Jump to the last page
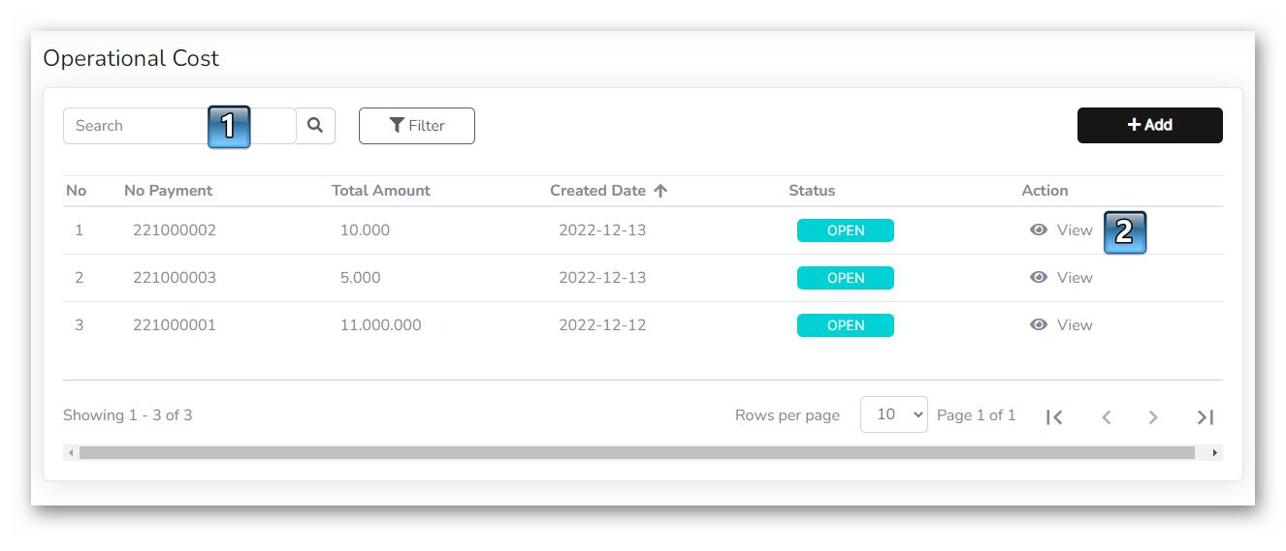The image size is (1286, 551). 1205,417
